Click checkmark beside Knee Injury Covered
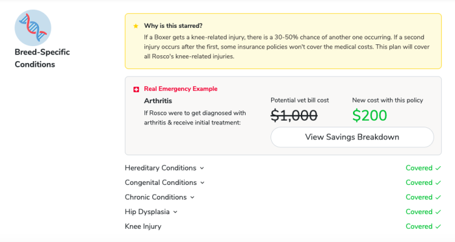Image resolution: width=455 pixels, height=242 pixels. tap(438, 226)
